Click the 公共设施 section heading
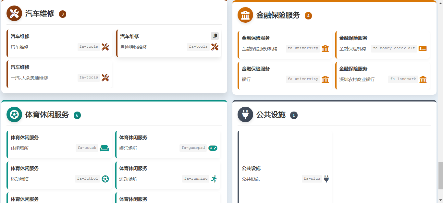This screenshot has width=443, height=203. (271, 115)
